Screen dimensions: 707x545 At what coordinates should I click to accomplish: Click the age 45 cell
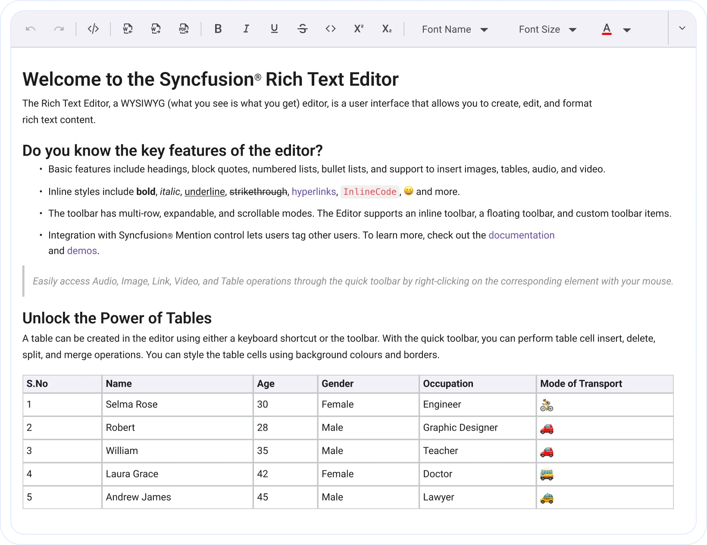click(285, 497)
